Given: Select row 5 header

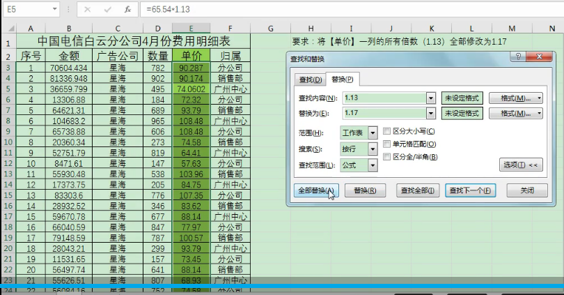Looking at the screenshot, I should (8, 89).
